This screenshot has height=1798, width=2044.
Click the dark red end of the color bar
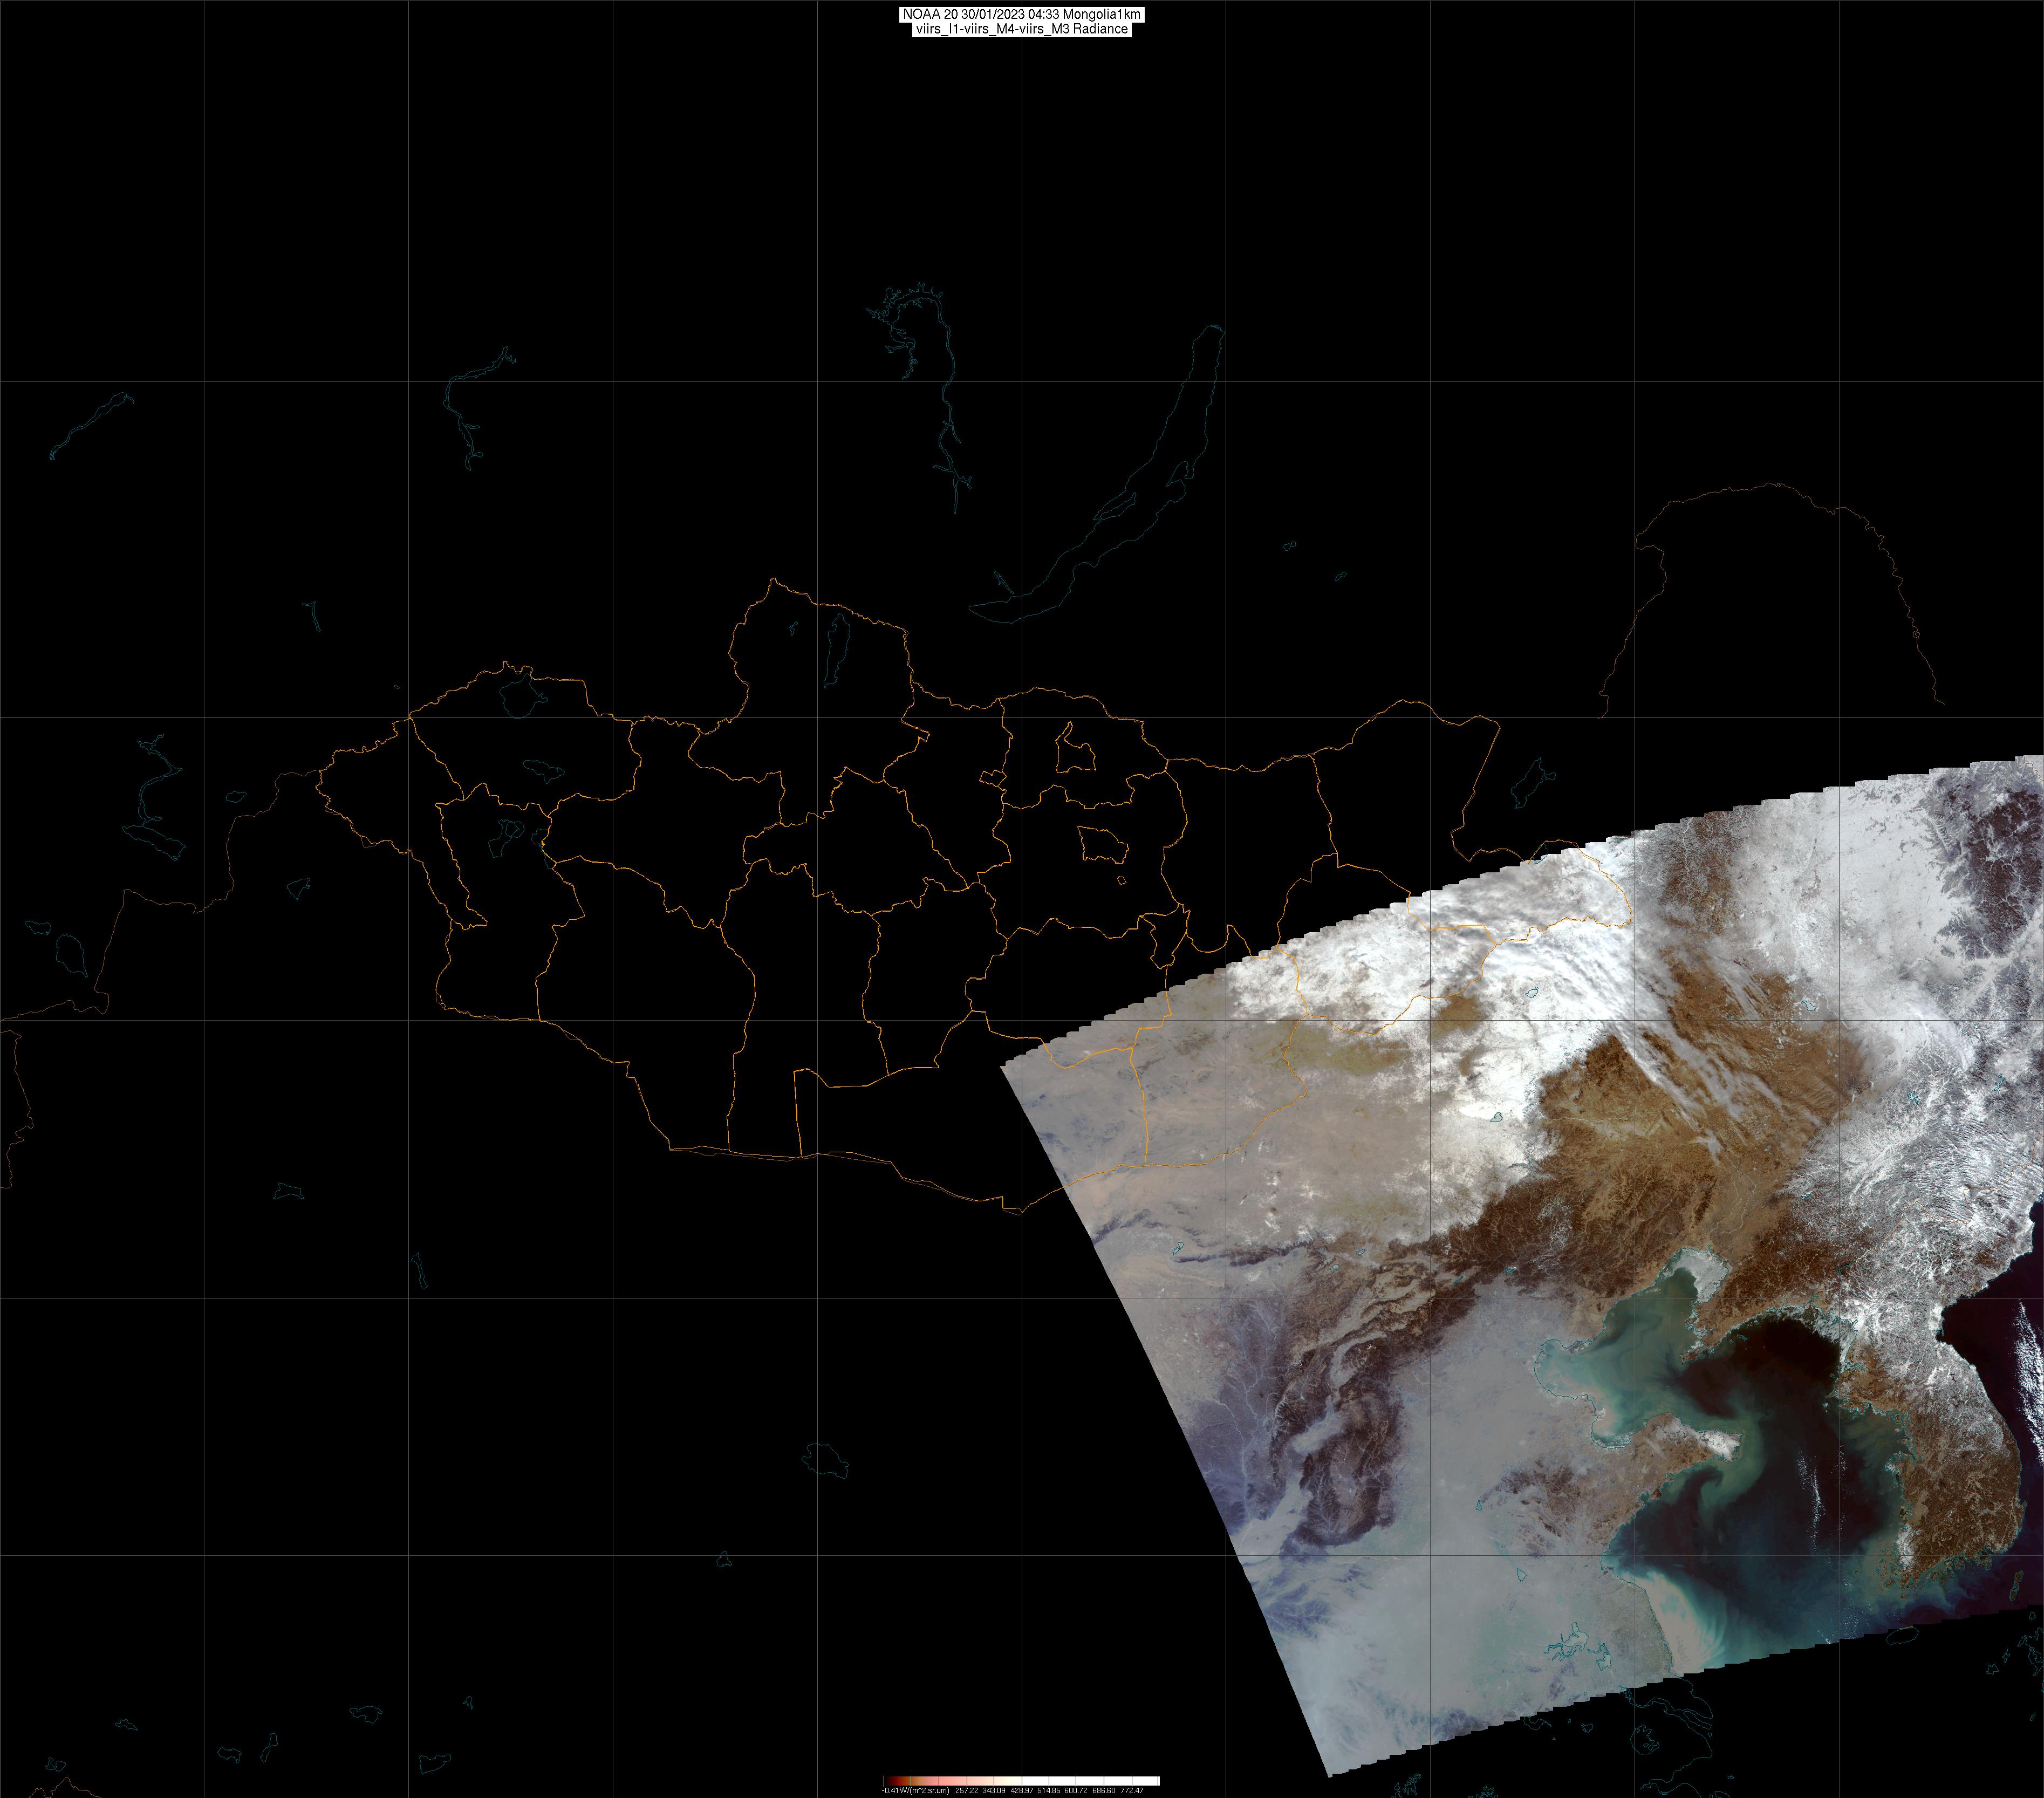click(890, 1780)
